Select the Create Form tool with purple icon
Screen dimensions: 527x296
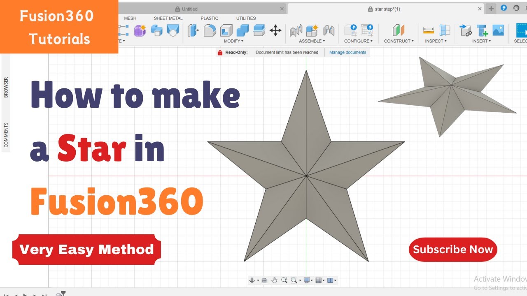coord(140,30)
